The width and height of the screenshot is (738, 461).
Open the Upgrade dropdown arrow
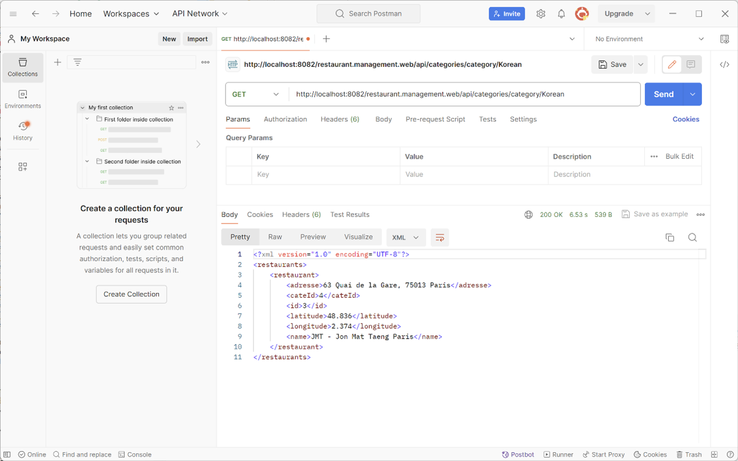pyautogui.click(x=647, y=13)
